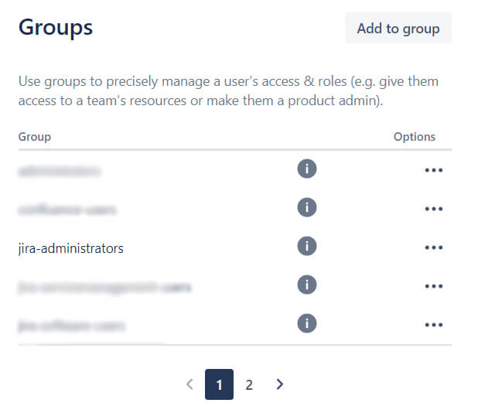495x420 pixels.
Task: Open the three-dot options menu in the last row
Action: [x=434, y=325]
